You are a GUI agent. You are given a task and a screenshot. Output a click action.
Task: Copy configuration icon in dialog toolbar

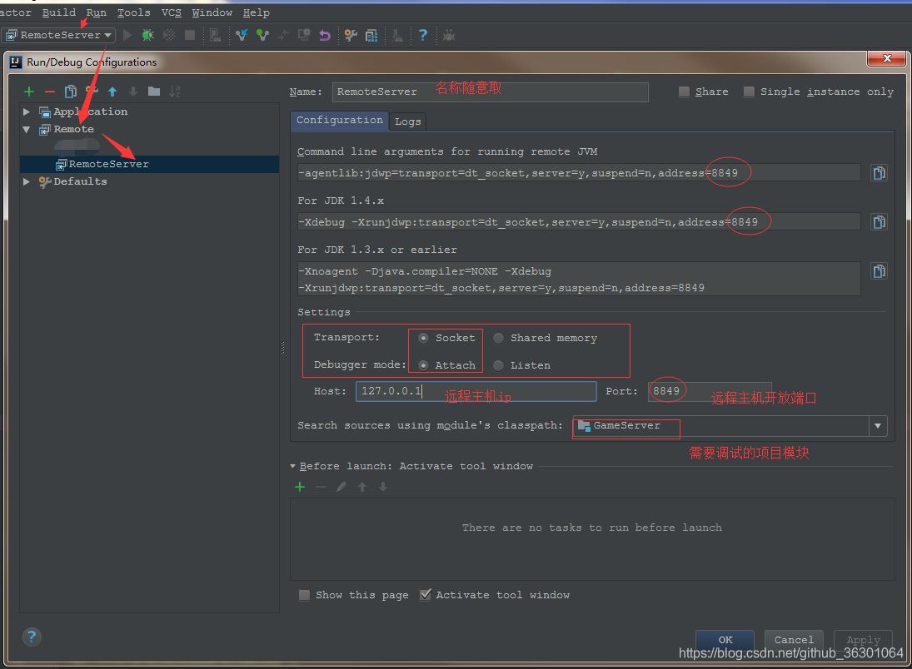point(70,92)
